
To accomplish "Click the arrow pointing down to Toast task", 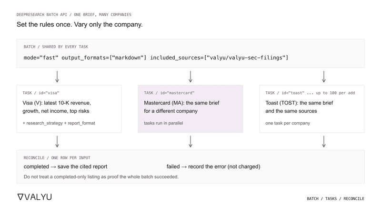I will [x=324, y=77].
